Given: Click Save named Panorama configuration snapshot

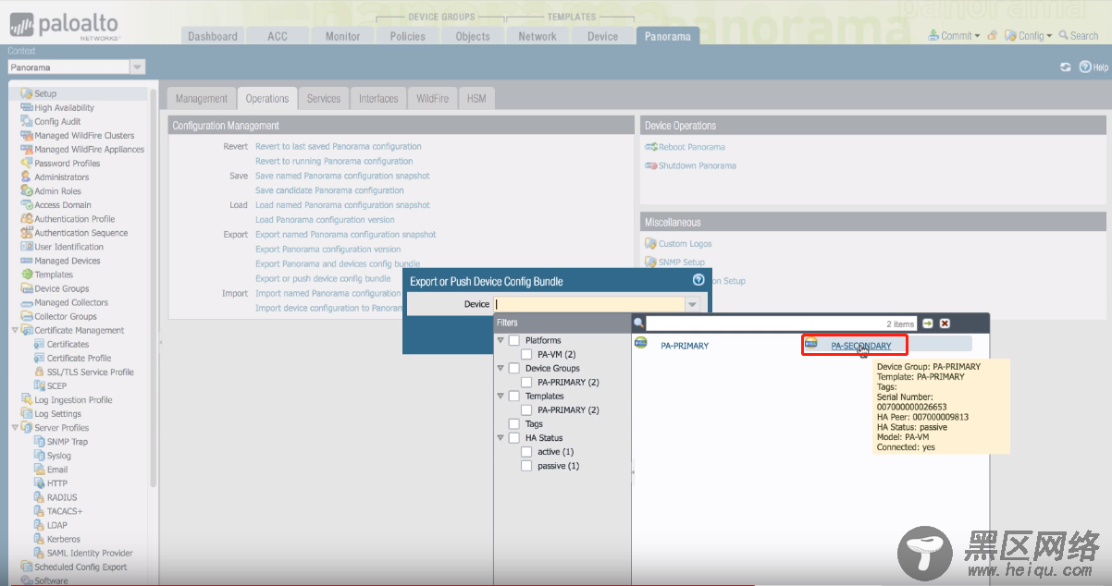Looking at the screenshot, I should click(342, 176).
